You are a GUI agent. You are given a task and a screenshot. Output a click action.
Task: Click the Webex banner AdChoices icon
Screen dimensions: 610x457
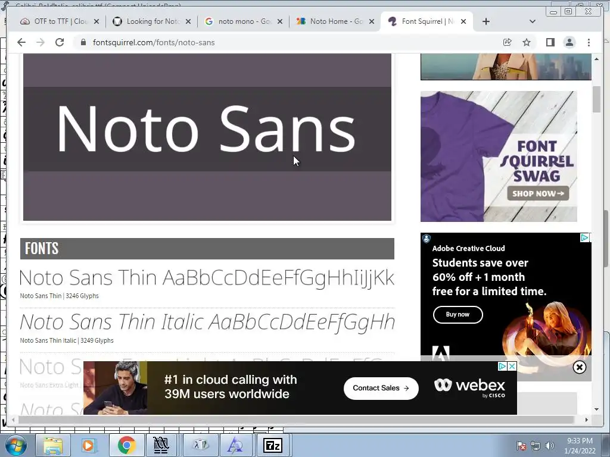click(503, 366)
